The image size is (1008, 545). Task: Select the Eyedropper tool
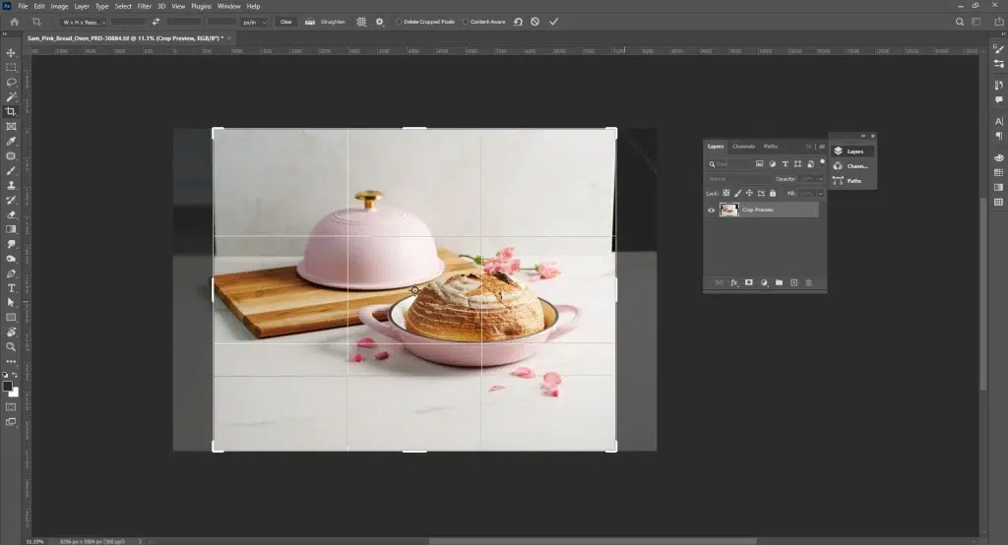point(11,142)
